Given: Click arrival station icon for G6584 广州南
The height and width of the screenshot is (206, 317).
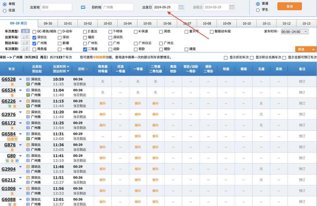Looking at the screenshot, I should tap(28, 139).
